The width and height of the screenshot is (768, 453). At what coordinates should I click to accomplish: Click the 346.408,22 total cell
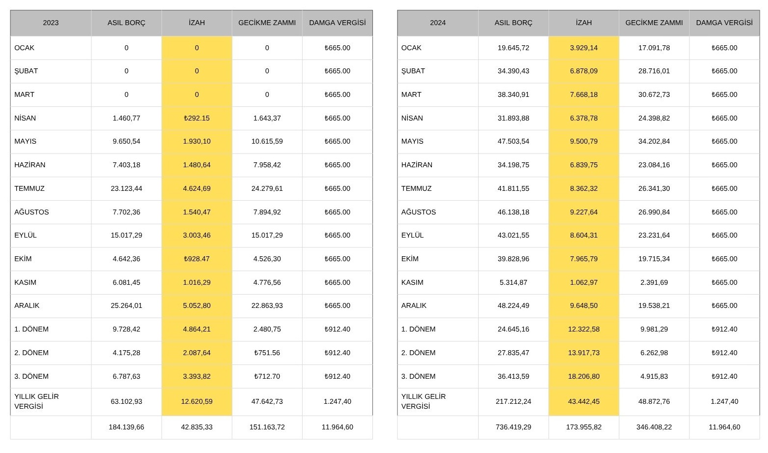tap(654, 427)
